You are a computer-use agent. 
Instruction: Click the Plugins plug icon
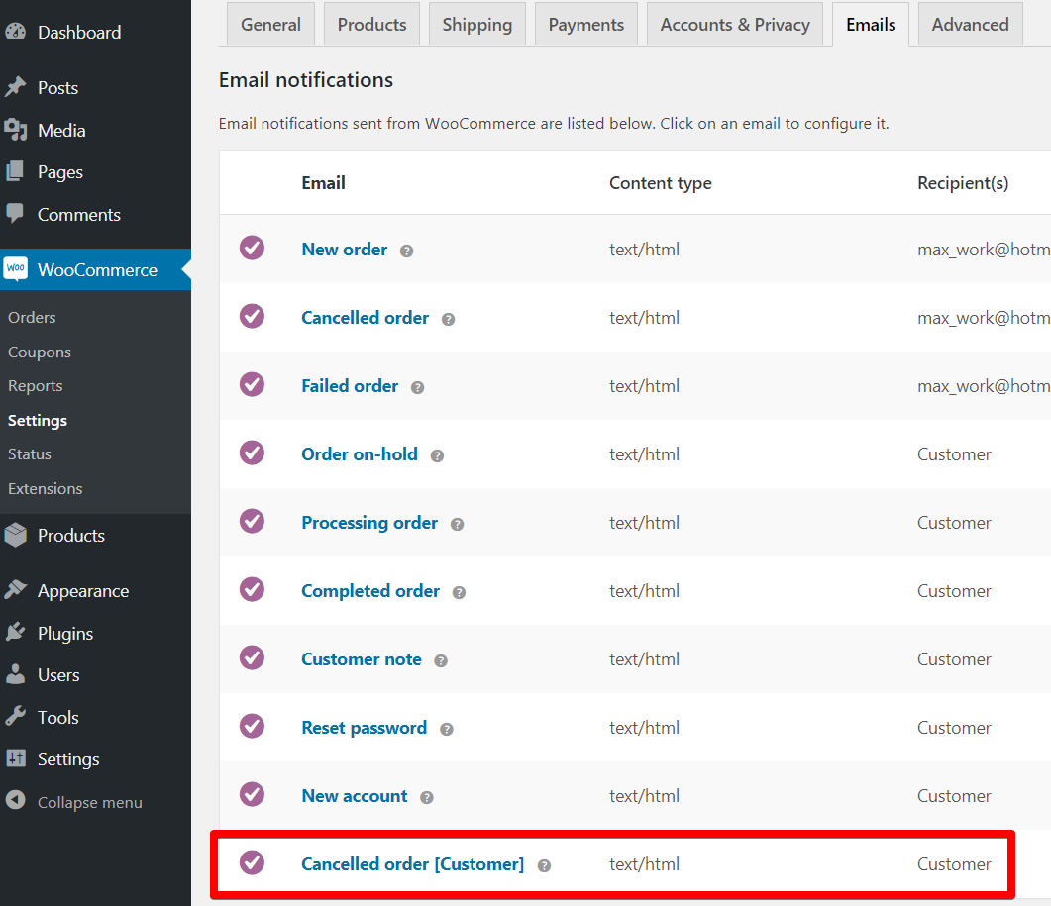[16, 633]
